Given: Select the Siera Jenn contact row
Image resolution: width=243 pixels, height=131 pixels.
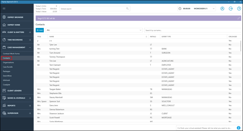Looking at the screenshot, I should [x=138, y=105].
